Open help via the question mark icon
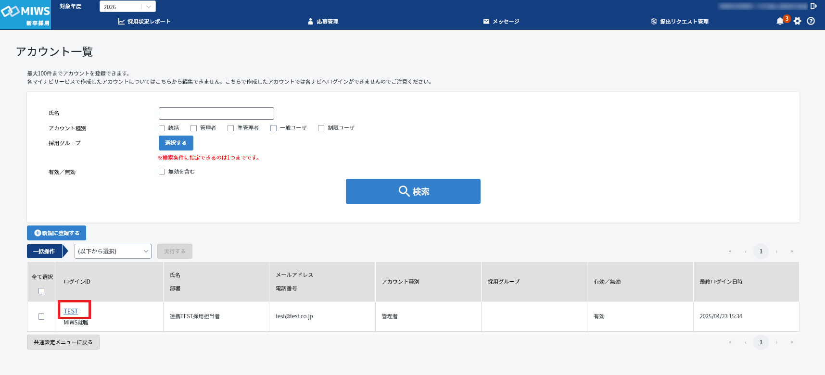The image size is (825, 375). pos(811,21)
